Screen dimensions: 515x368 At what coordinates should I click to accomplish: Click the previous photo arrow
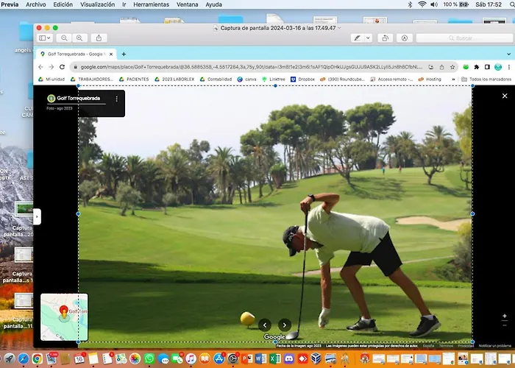(x=265, y=325)
